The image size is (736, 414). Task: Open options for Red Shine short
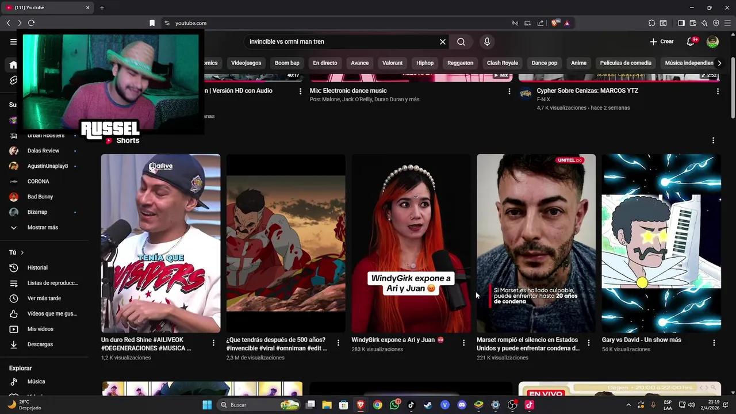[x=213, y=343]
